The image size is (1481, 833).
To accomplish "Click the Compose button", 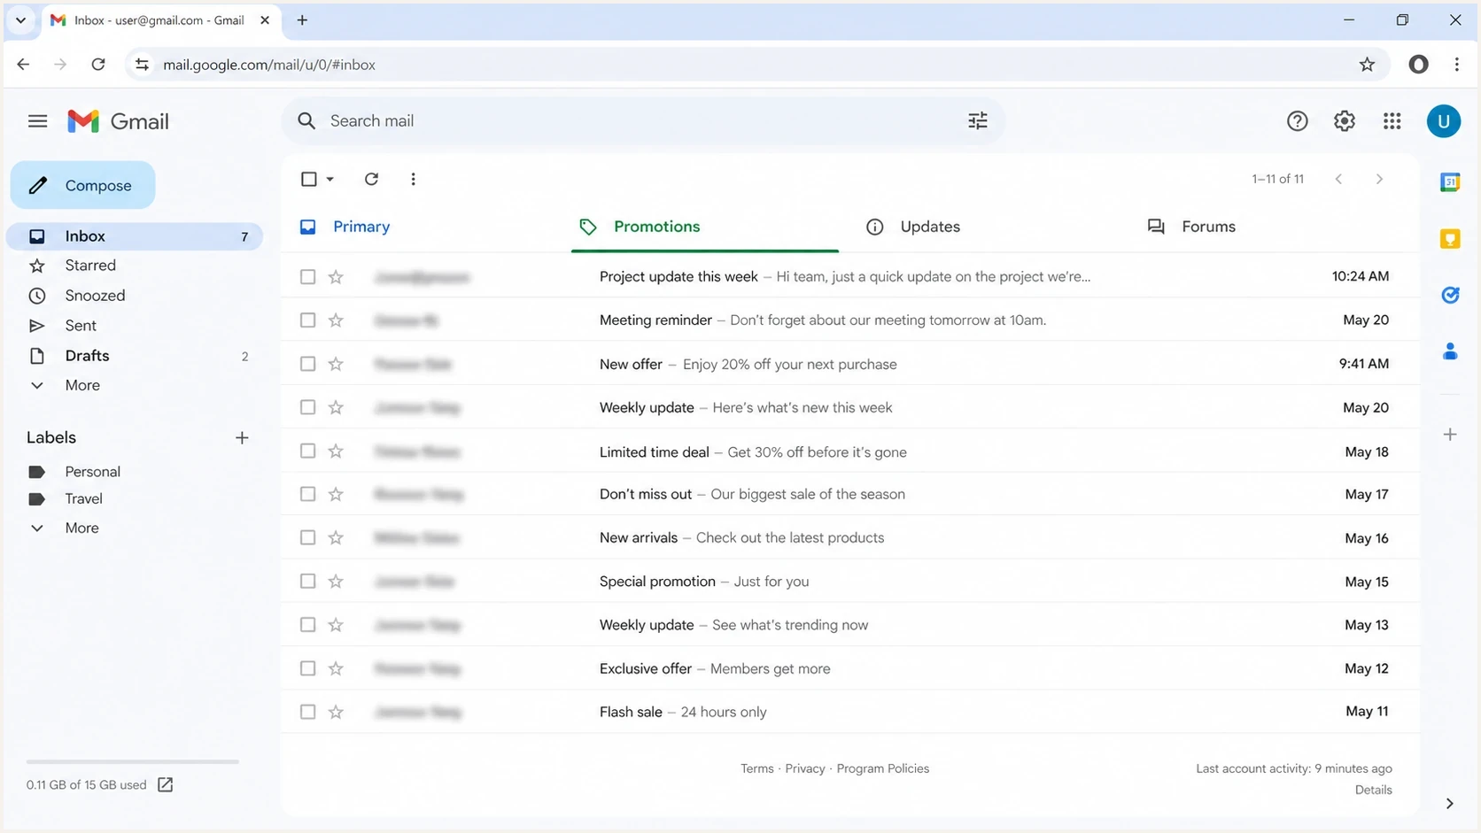I will (x=83, y=185).
